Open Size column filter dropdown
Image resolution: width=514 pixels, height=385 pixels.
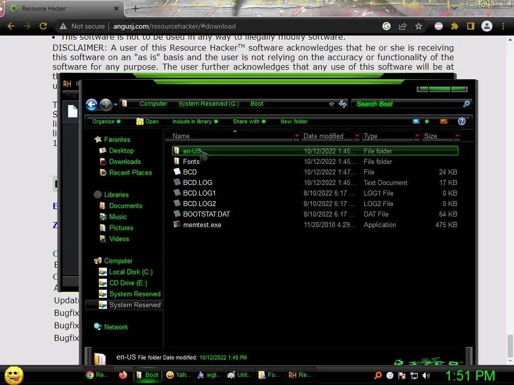pos(457,136)
